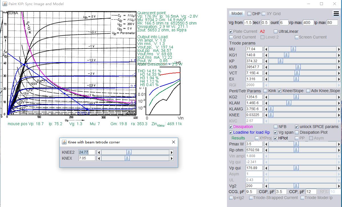Click MU slider left arrow
This screenshot has height=207, width=342.
(266, 49)
